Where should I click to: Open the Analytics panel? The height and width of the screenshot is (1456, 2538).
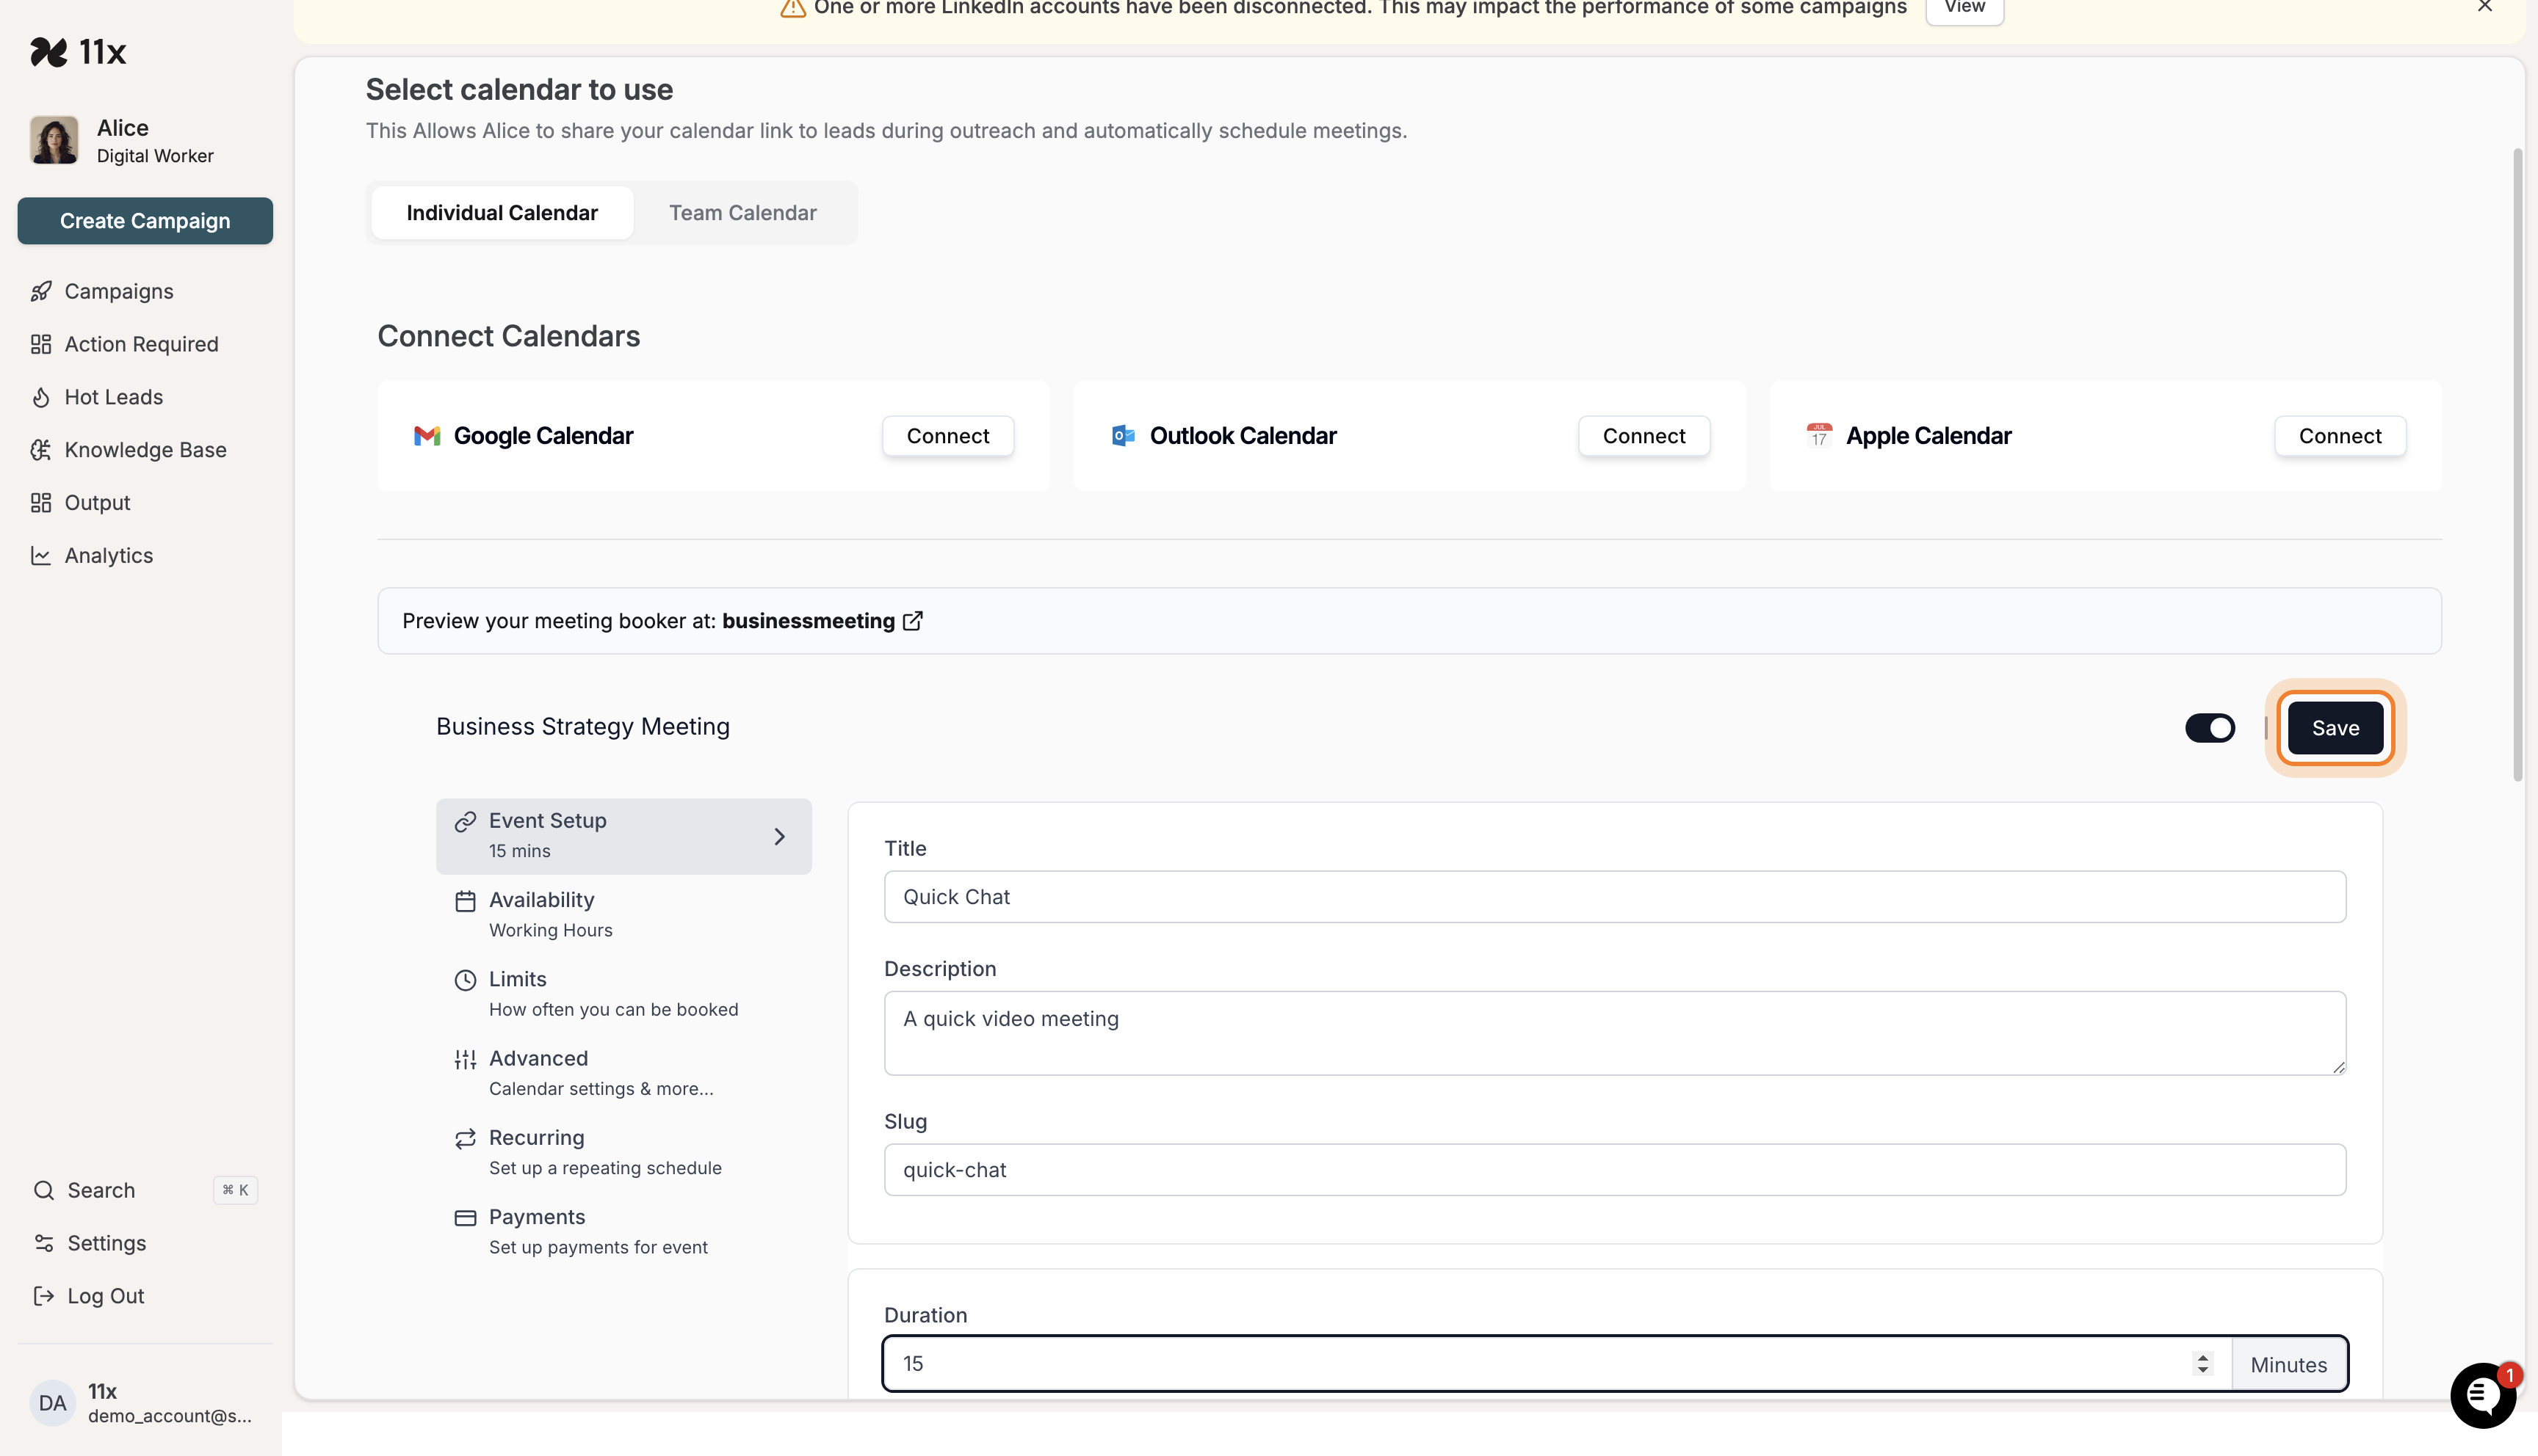(x=107, y=555)
